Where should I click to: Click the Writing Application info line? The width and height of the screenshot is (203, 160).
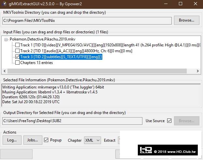(x=53, y=87)
